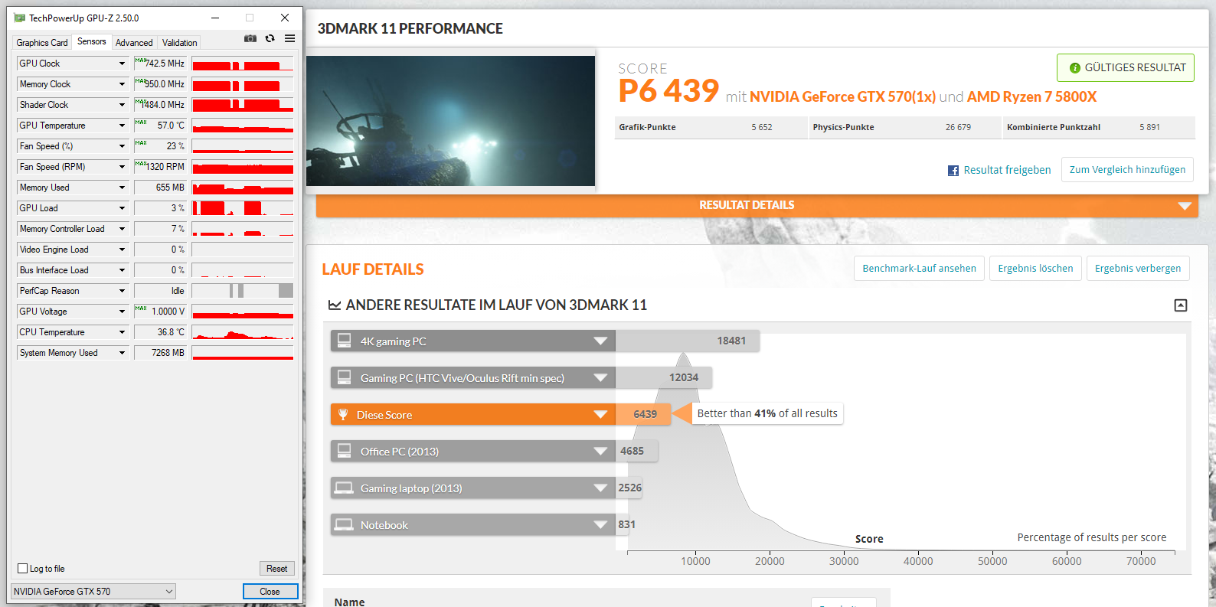Switch to the Validation tab
1216x607 pixels.
[x=180, y=43]
